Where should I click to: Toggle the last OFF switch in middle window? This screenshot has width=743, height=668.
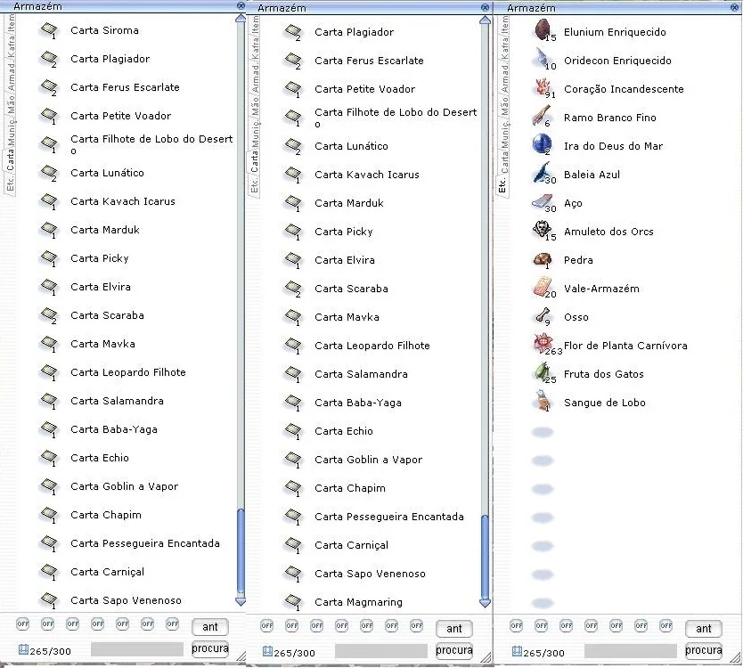417,626
